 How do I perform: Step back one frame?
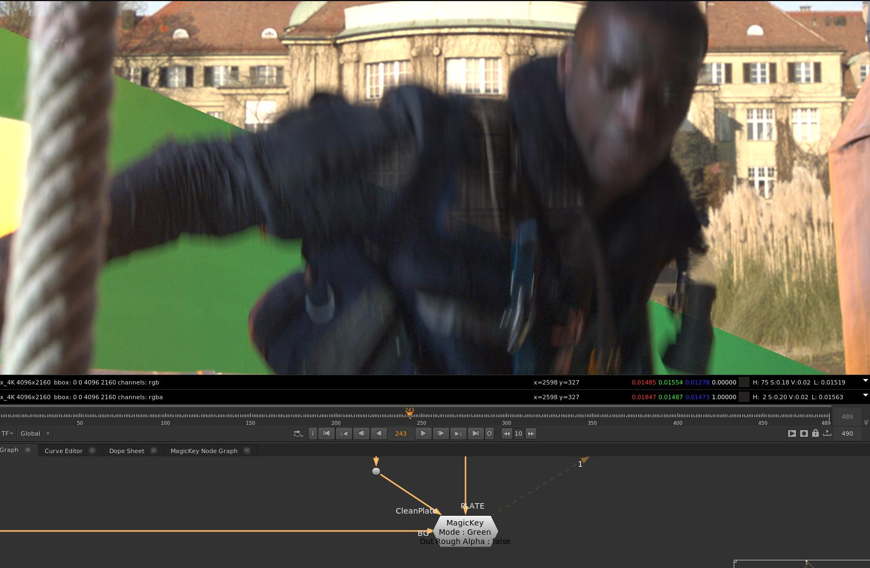[361, 433]
